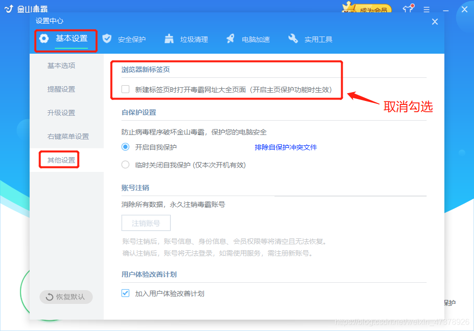Click the 浏览器新标签页 section heading
474x331 pixels.
(x=146, y=69)
